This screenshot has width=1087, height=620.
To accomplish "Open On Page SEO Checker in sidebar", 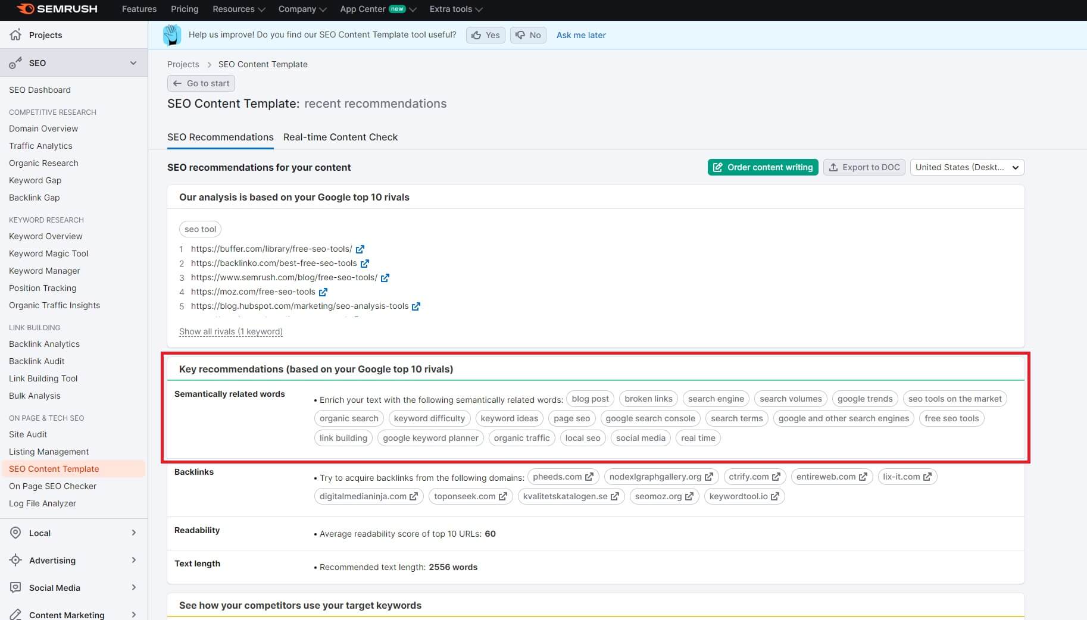I will click(x=52, y=486).
